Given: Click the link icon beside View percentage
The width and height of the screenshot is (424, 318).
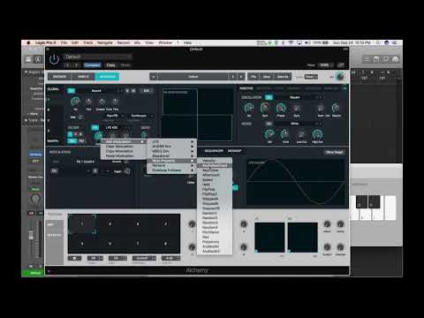Looking at the screenshot, I should (x=341, y=65).
